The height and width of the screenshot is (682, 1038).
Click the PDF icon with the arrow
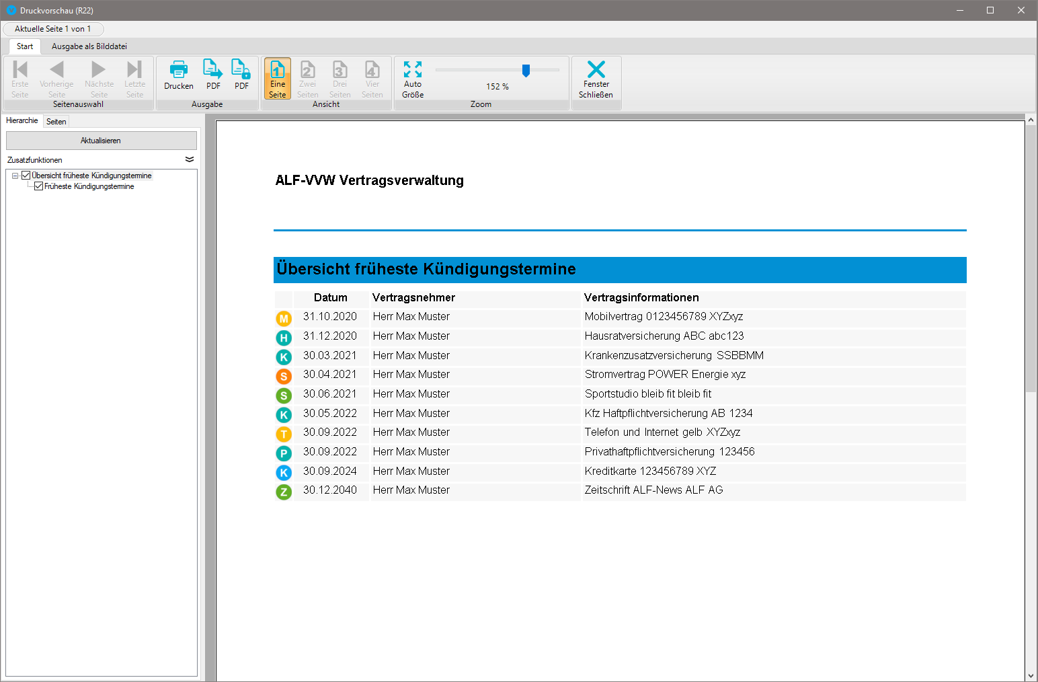pyautogui.click(x=213, y=75)
